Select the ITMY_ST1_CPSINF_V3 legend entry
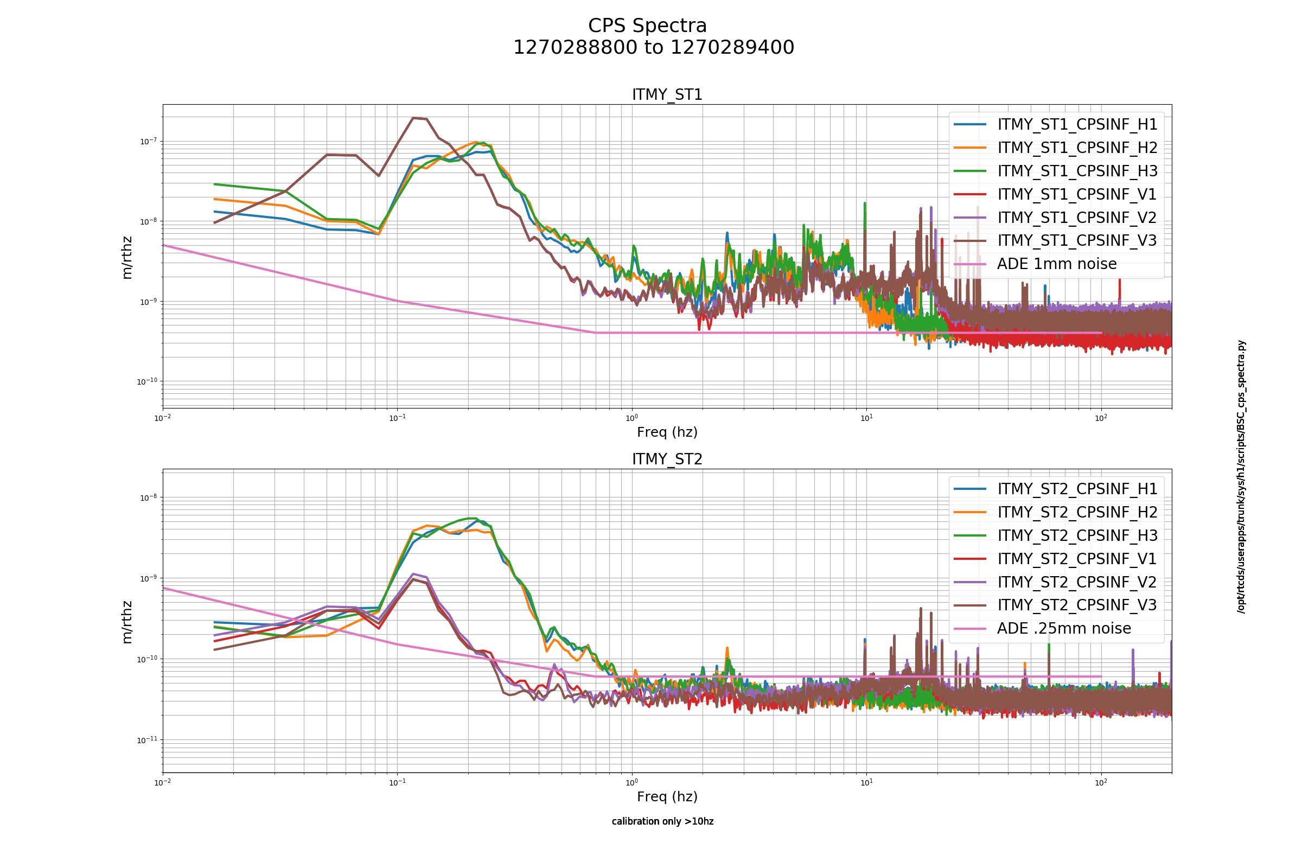The height and width of the screenshot is (868, 1302). 1055,240
